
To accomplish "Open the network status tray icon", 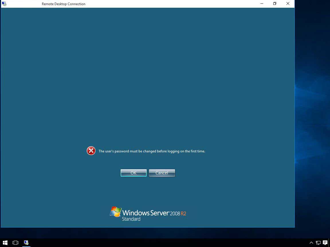I will pos(318,243).
